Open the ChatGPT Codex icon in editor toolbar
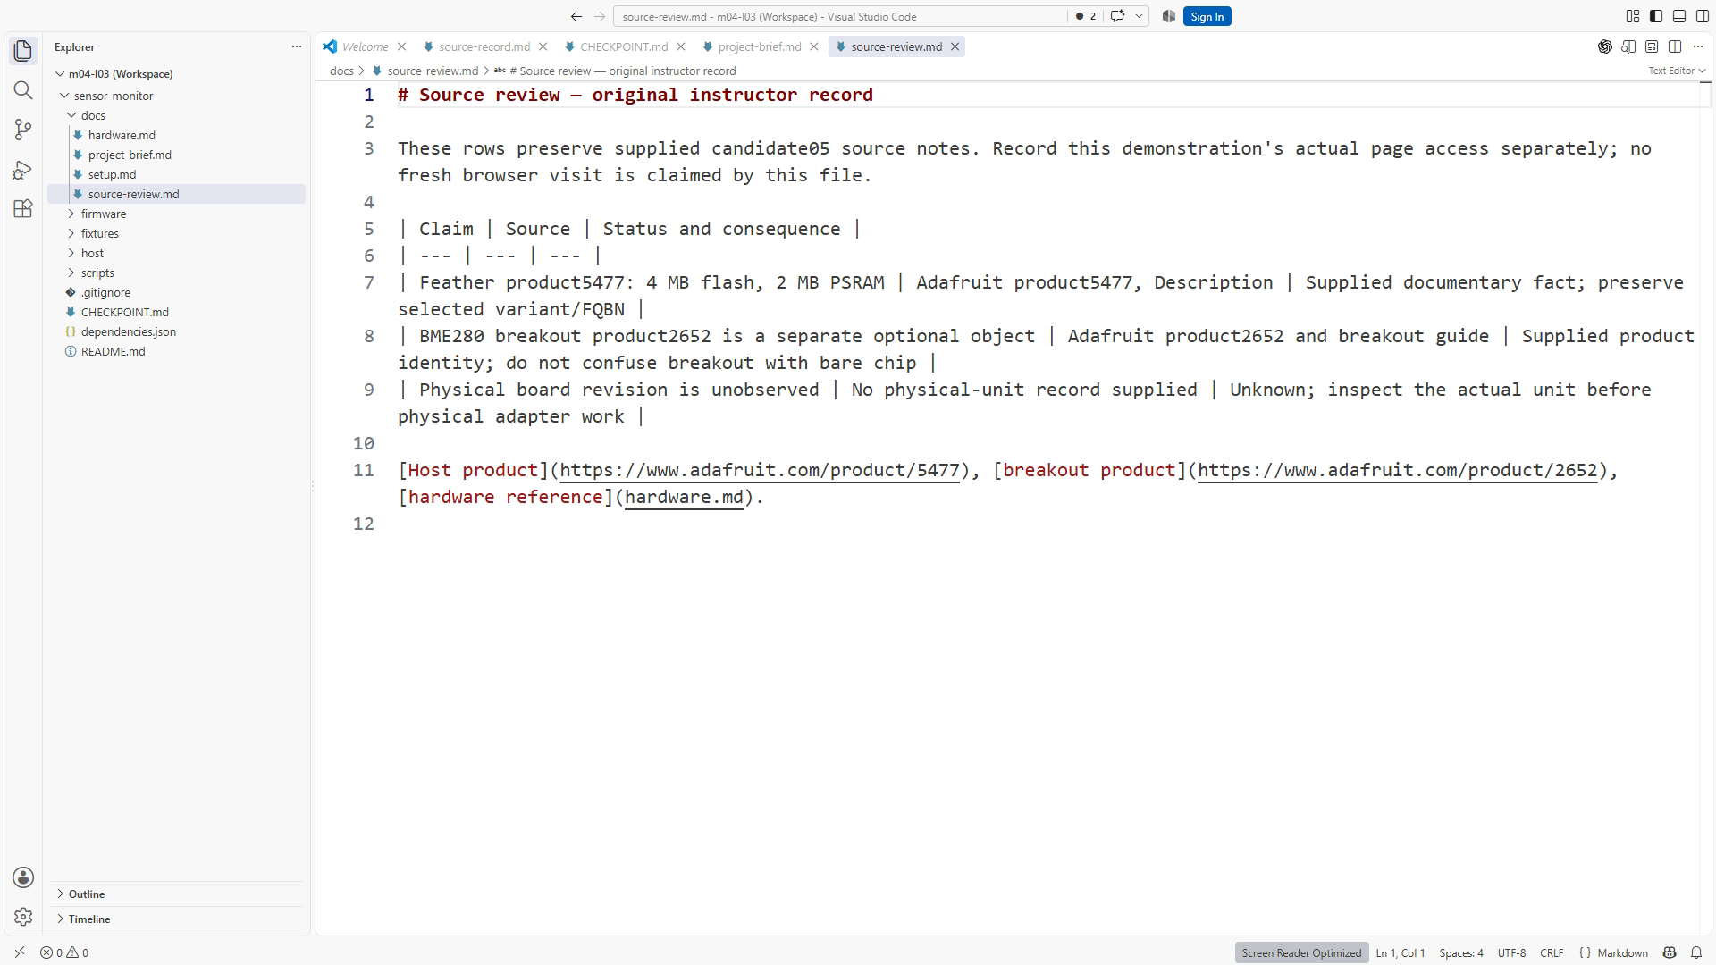The width and height of the screenshot is (1716, 965). (1605, 46)
